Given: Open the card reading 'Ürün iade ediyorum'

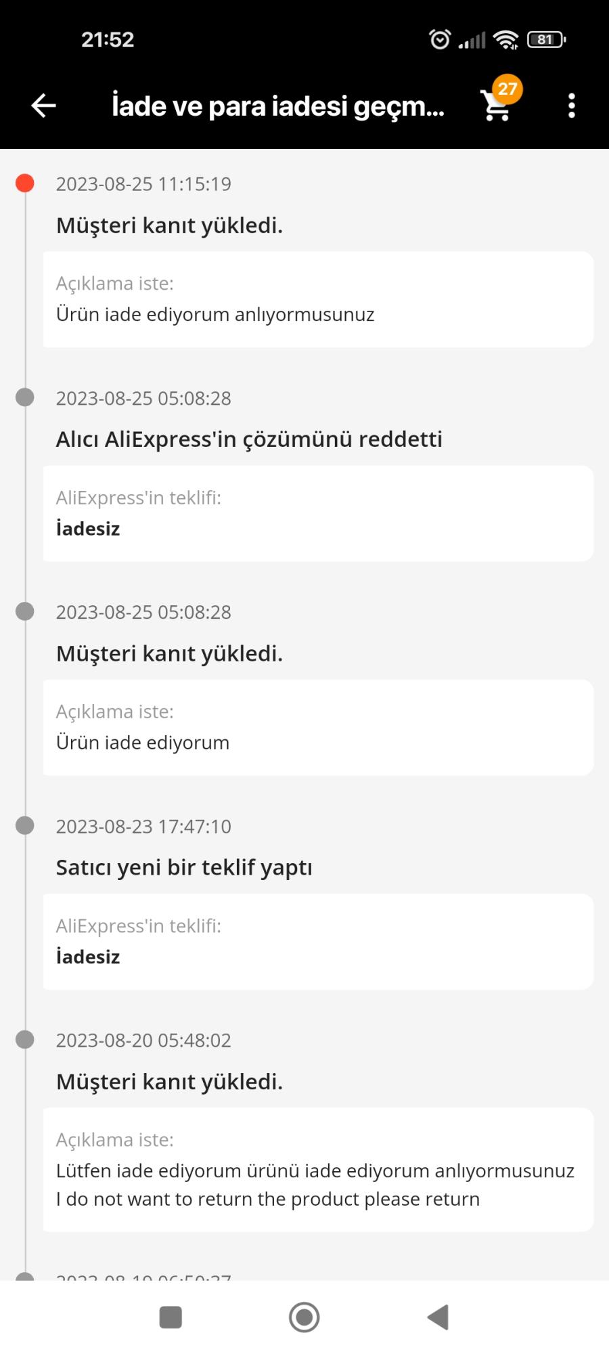Looking at the screenshot, I should coord(318,728).
